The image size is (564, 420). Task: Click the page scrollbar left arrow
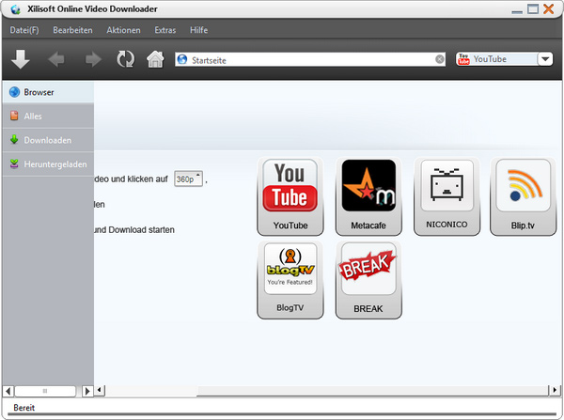pos(101,390)
